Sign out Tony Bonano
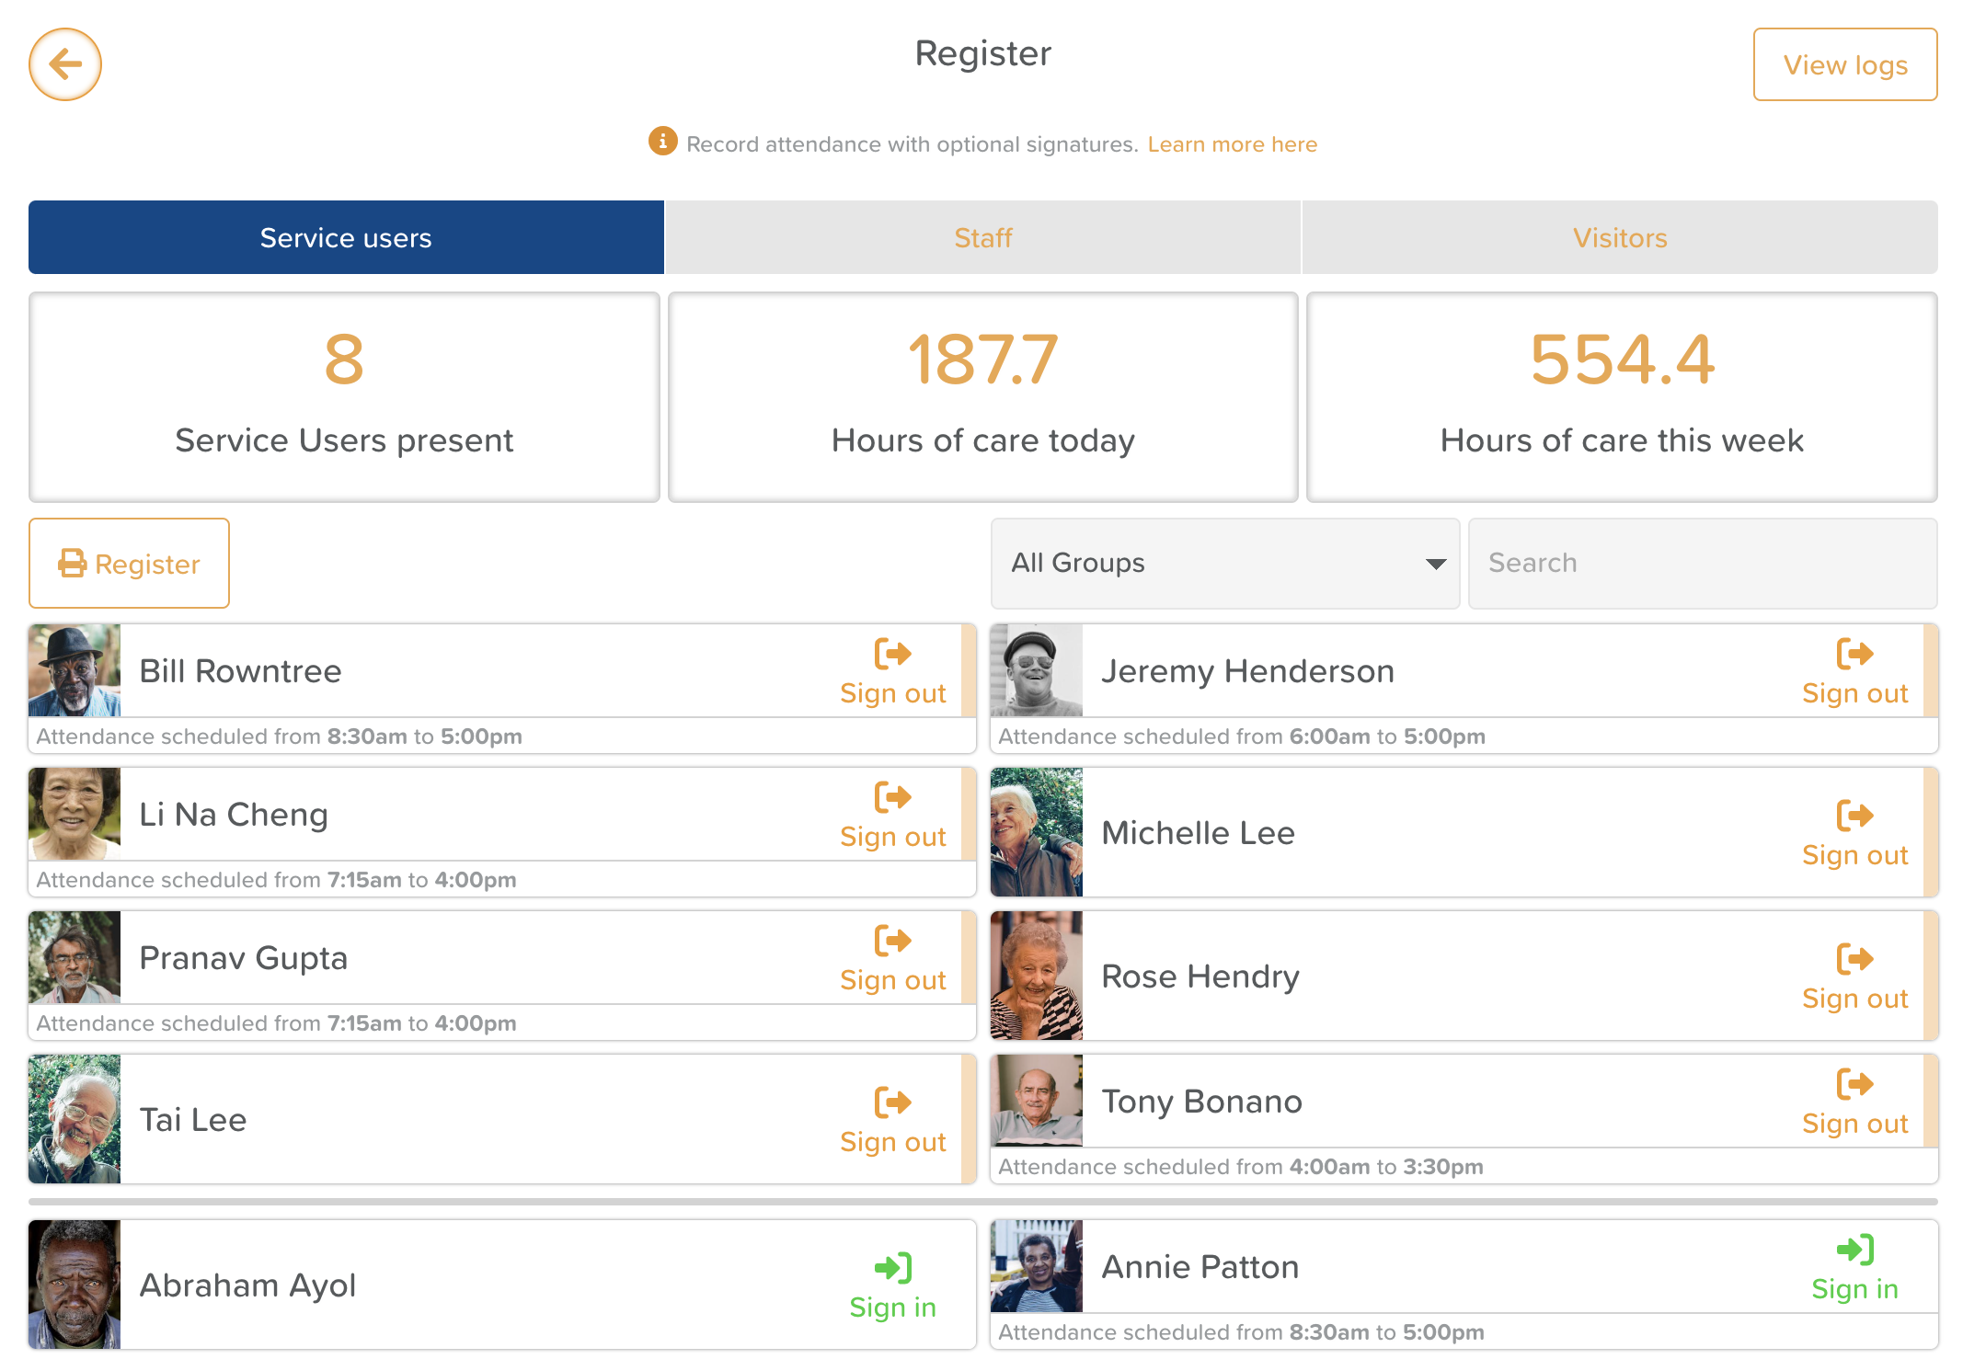 (x=1854, y=1102)
